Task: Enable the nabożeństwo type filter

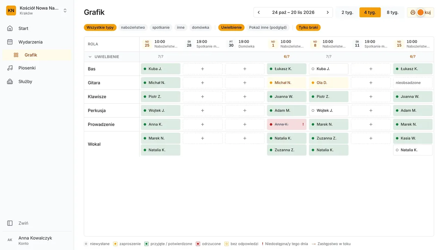Action: coord(133,27)
